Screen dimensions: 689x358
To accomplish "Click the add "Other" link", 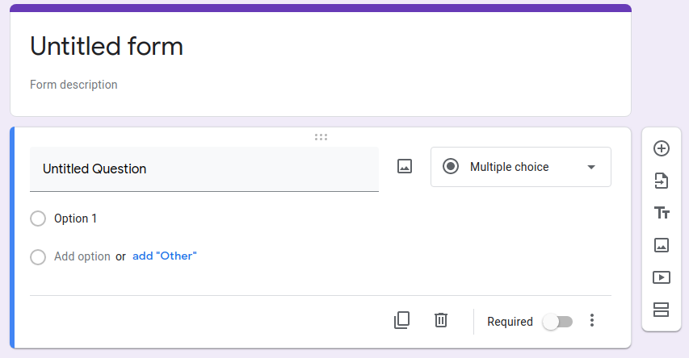I will pyautogui.click(x=165, y=256).
